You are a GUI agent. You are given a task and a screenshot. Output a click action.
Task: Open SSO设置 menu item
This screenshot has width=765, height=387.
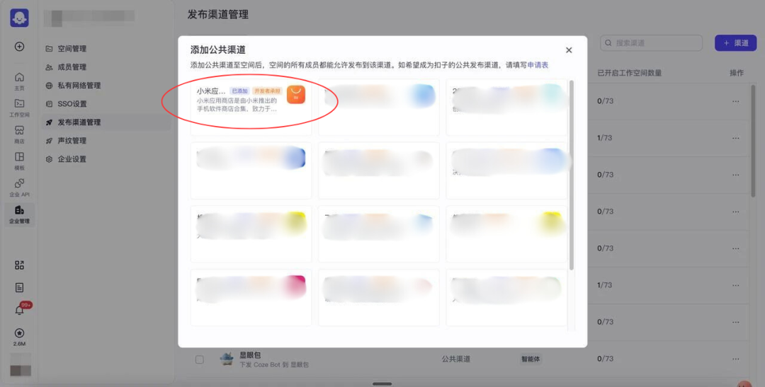point(72,104)
